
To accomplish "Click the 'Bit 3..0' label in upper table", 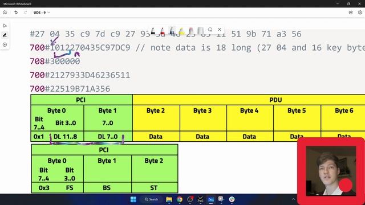I will click(x=66, y=123).
